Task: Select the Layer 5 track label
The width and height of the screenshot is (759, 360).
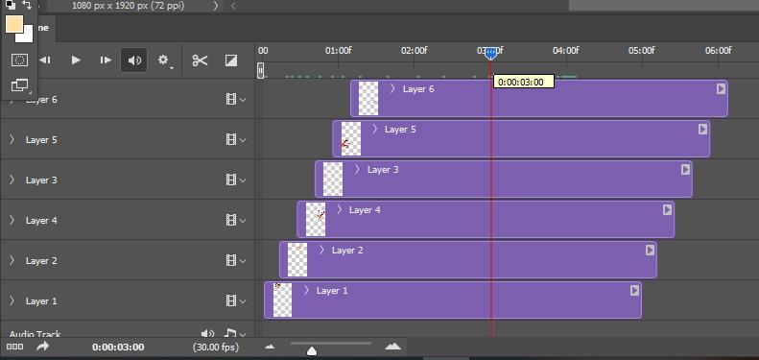Action: coord(41,140)
